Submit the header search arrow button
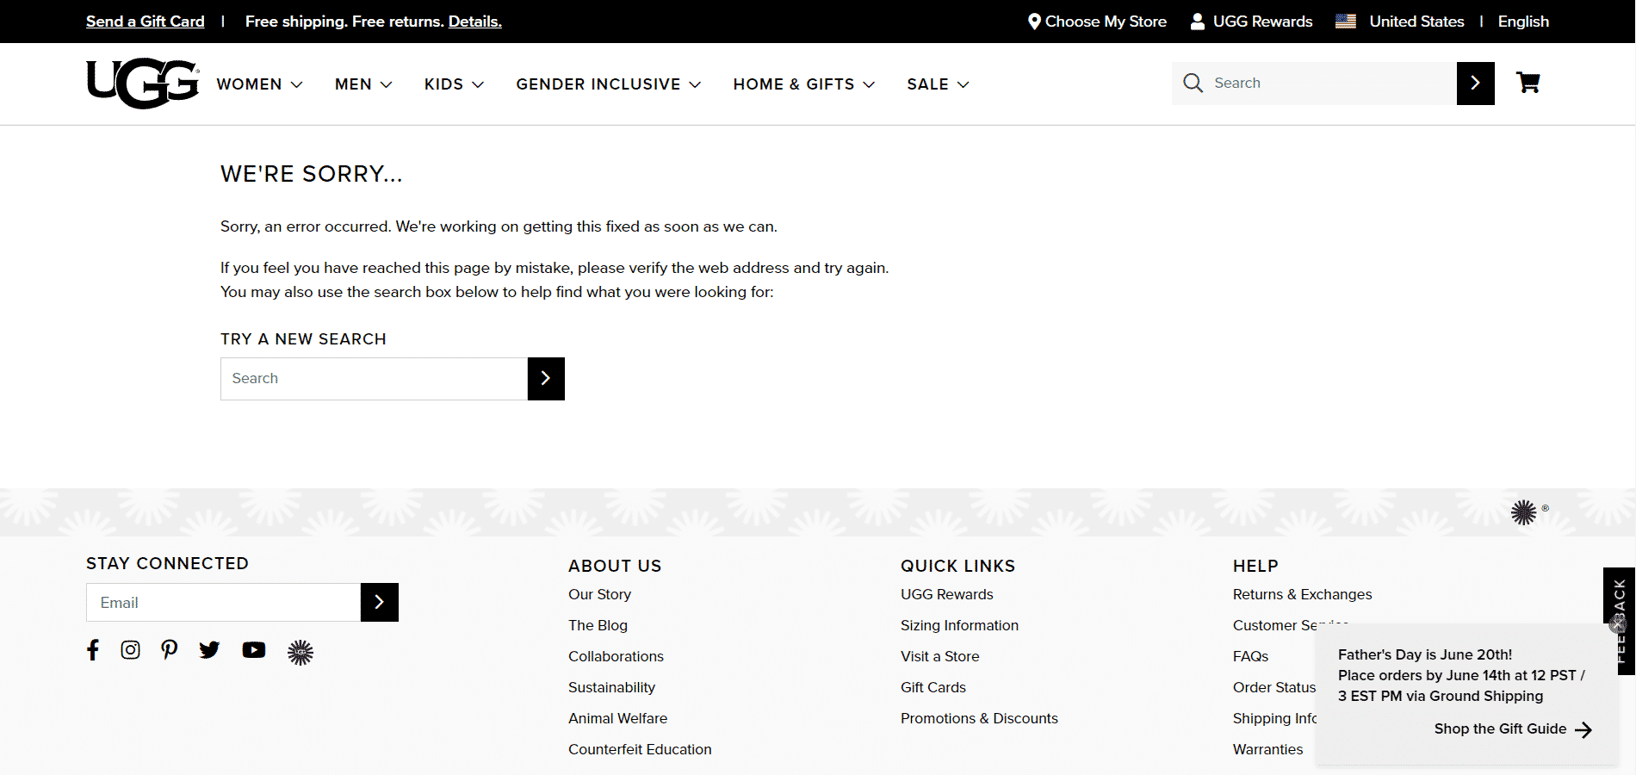Screen dimensions: 1636x775 pyautogui.click(x=1475, y=84)
